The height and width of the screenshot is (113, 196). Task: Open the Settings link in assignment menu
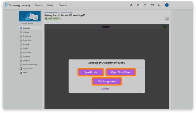(x=105, y=89)
